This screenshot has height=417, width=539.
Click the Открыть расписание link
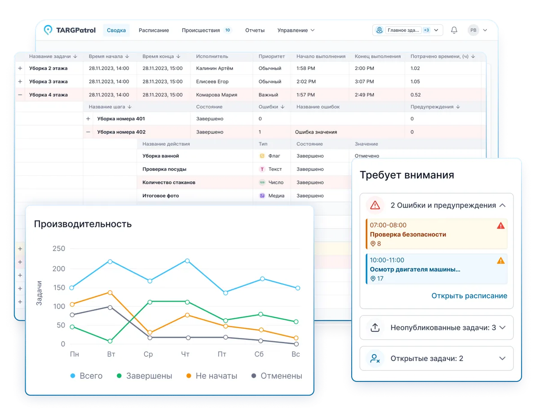[x=469, y=296]
